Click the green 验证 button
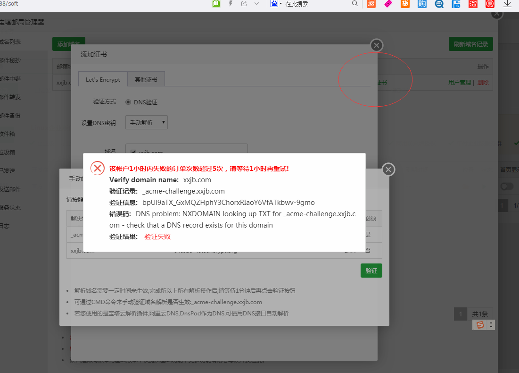 pyautogui.click(x=371, y=271)
